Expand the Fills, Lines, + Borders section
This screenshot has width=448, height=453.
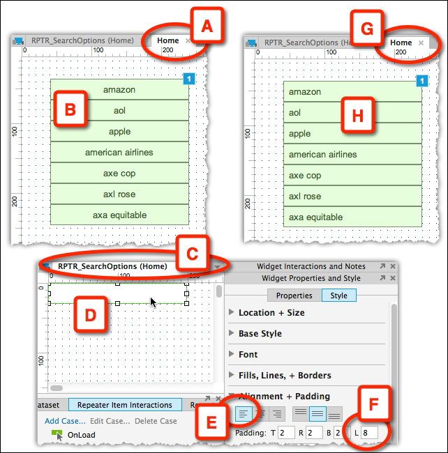(232, 376)
